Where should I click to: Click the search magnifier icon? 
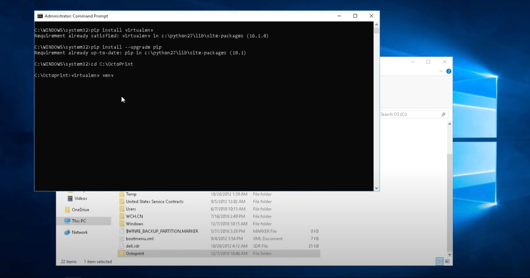click(x=443, y=114)
